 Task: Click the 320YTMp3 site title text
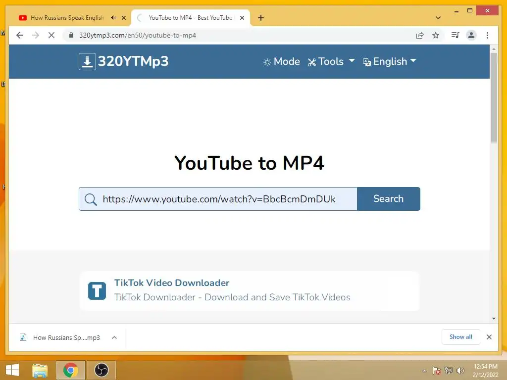click(x=133, y=61)
